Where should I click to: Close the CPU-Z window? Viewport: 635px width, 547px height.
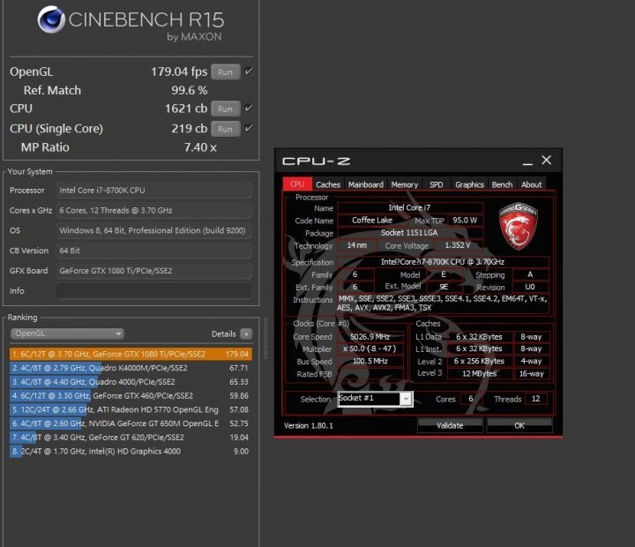coord(546,160)
